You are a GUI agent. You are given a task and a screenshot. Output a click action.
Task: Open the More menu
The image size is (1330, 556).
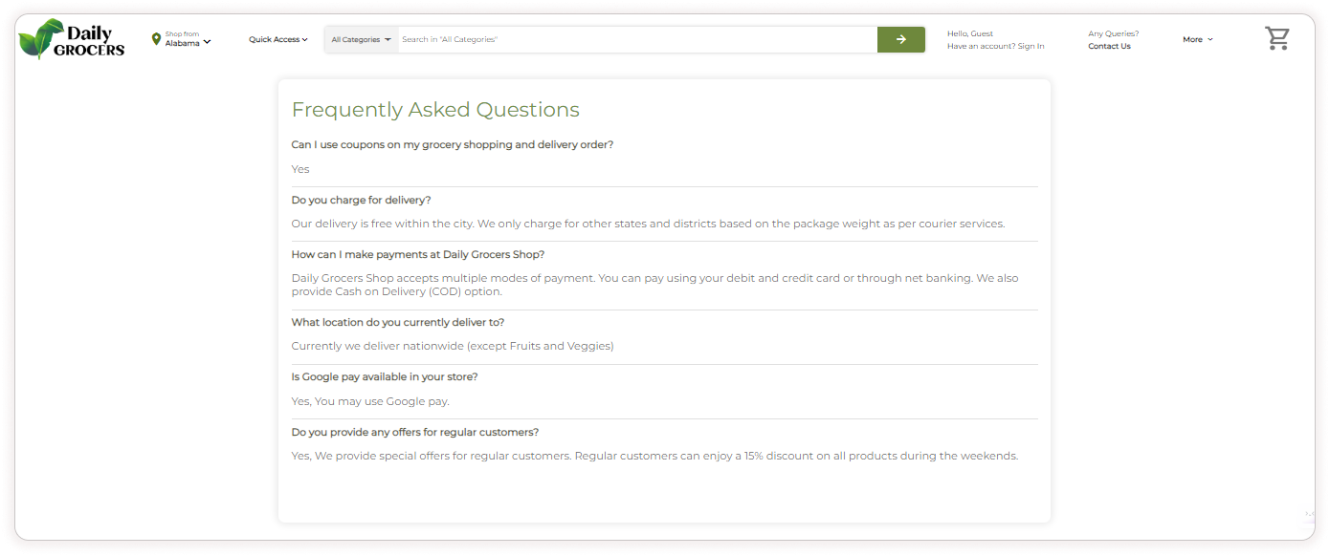[1197, 39]
